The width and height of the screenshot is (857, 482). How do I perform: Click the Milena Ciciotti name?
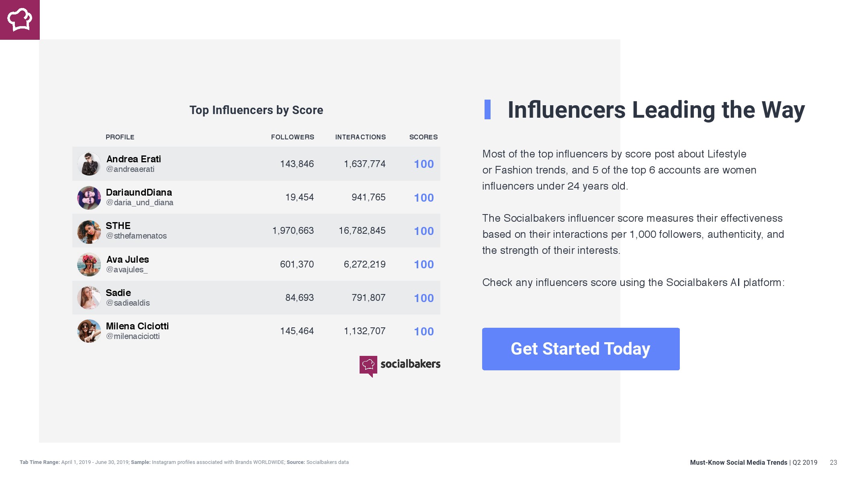pyautogui.click(x=137, y=326)
